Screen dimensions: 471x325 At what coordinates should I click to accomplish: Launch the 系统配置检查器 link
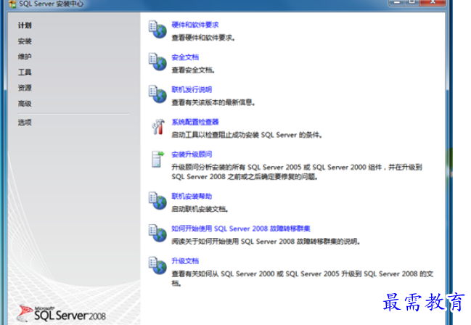(x=195, y=122)
